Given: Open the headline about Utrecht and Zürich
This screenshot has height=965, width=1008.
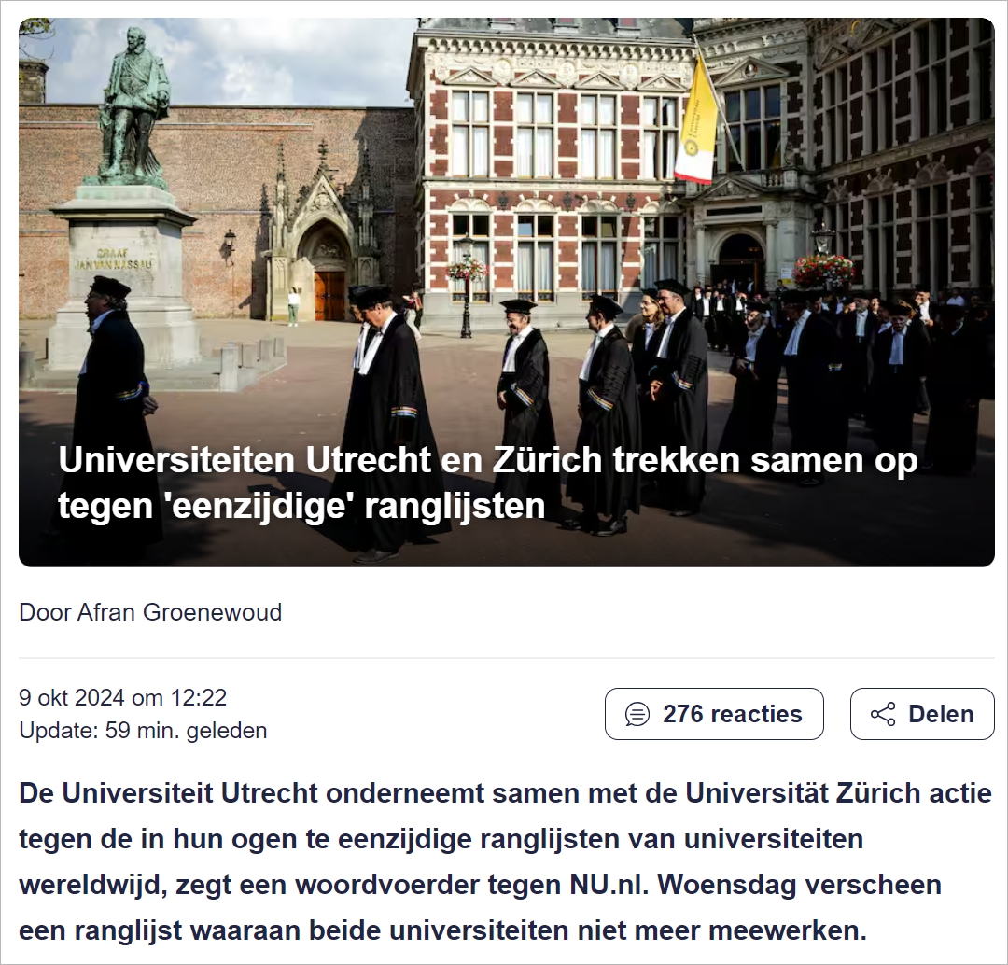Looking at the screenshot, I should click(x=487, y=482).
